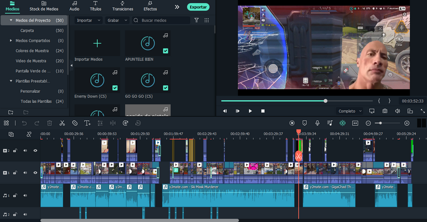The image size is (427, 222).
Task: Collapse Medios del Proyecto tree
Action: click(11, 20)
